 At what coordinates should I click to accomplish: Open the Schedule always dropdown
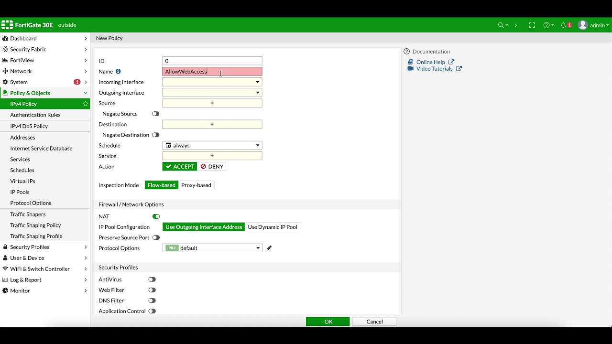tap(212, 145)
